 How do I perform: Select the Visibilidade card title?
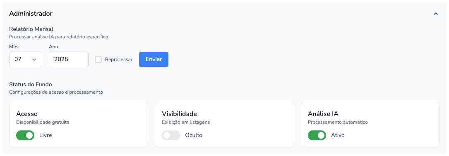179,114
